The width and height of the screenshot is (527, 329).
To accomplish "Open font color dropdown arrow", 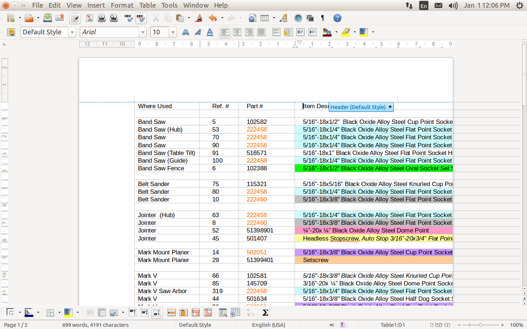I will [336, 32].
